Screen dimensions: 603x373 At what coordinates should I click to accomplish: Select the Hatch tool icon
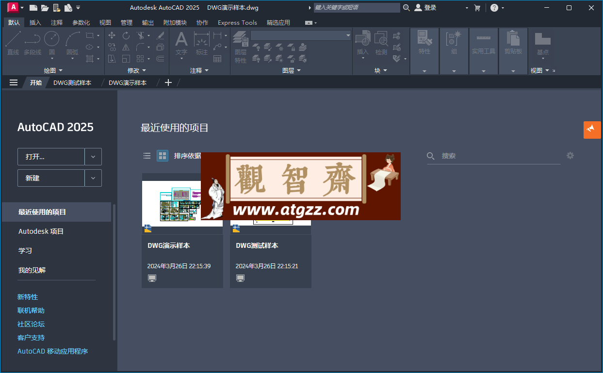[90, 59]
